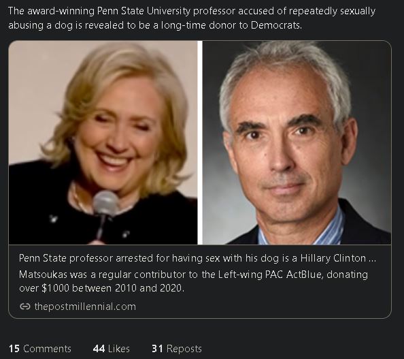Click the number 31 before Reposts
This screenshot has height=359, width=404.
pos(157,348)
